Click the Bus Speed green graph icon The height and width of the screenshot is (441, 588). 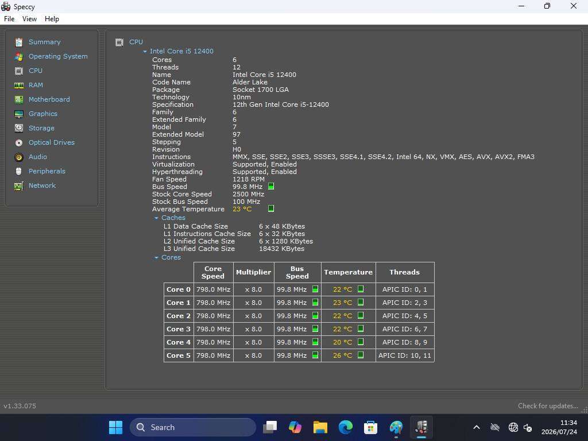[x=271, y=187]
